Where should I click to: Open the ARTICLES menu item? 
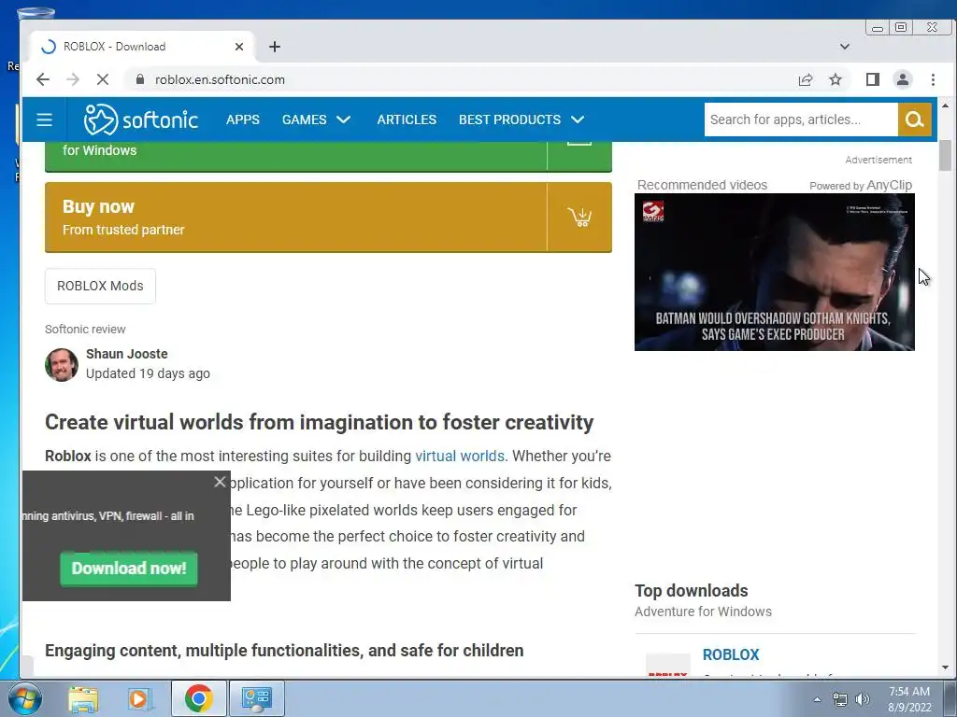coord(407,119)
